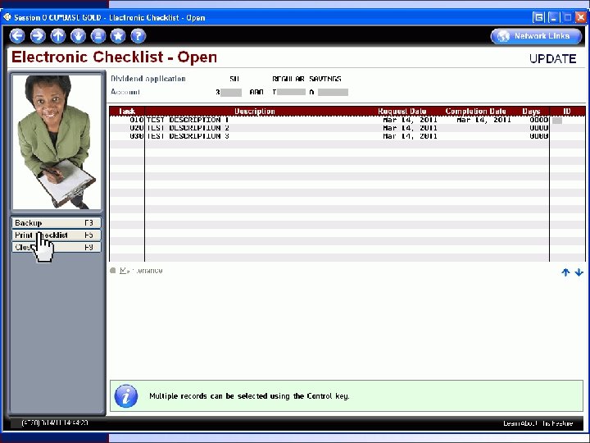Click the Backup F3 button
590x443 pixels.
(x=56, y=223)
